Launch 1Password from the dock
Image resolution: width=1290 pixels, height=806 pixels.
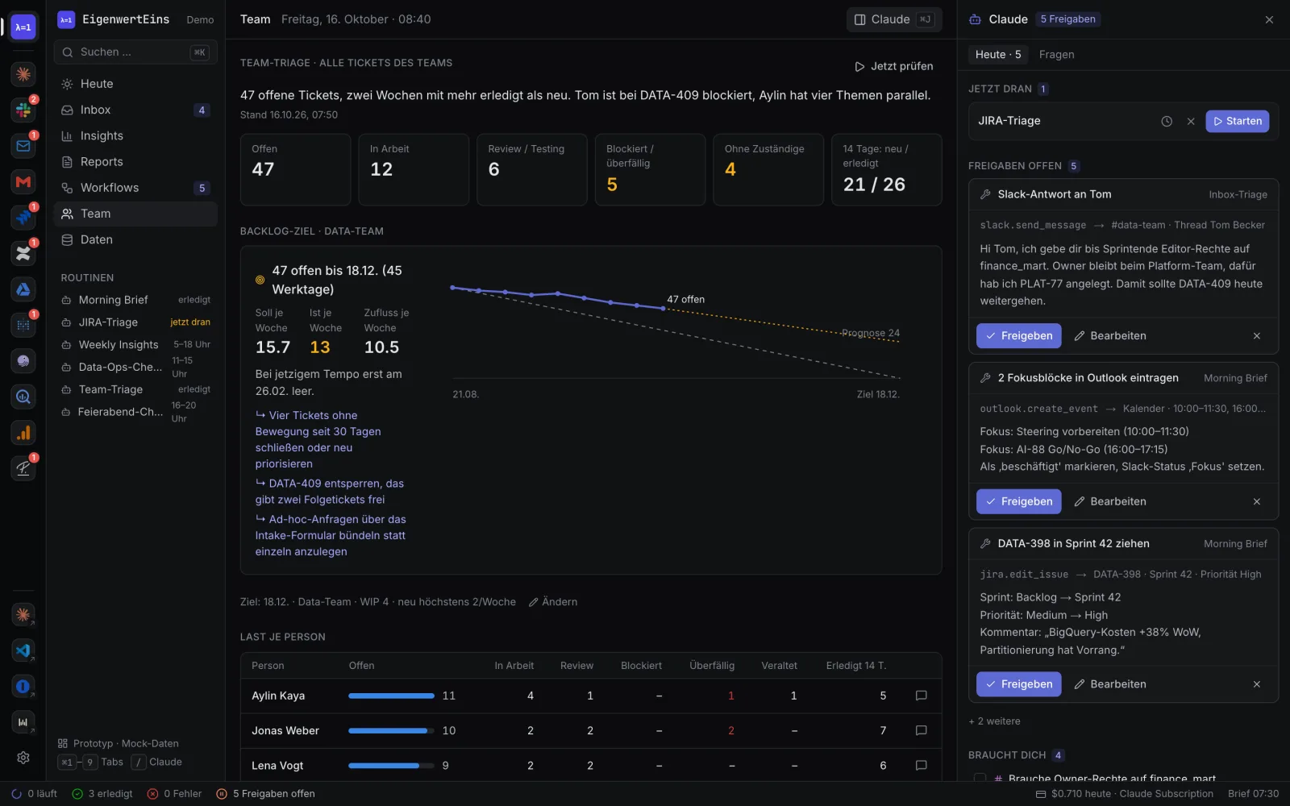(23, 687)
